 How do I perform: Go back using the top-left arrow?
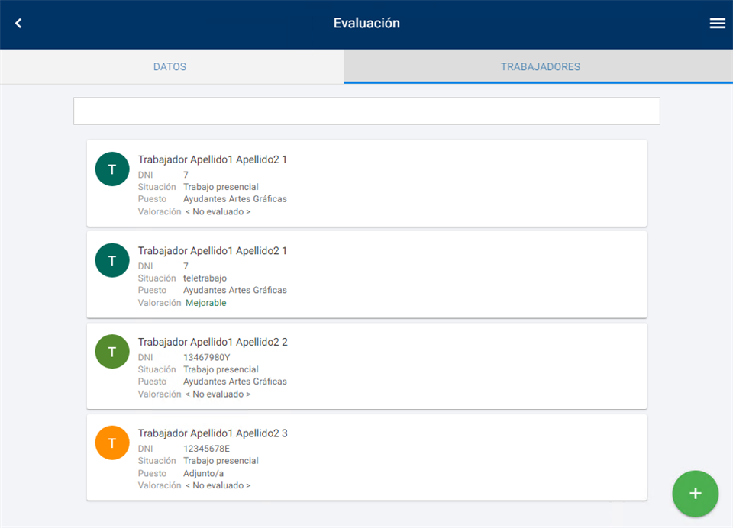[x=18, y=24]
